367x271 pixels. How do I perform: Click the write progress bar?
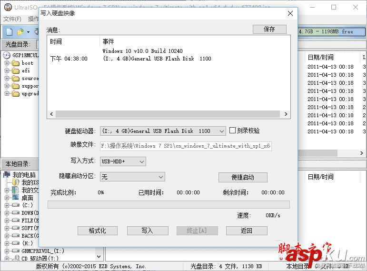click(x=169, y=204)
